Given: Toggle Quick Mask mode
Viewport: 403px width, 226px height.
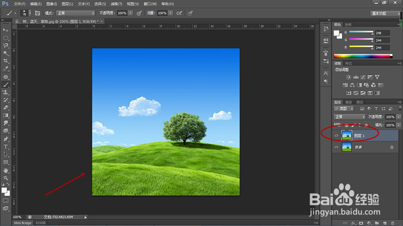Looking at the screenshot, I should [6, 200].
